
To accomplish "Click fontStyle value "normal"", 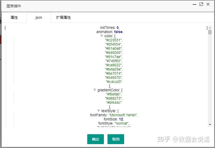I will coord(121,123).
